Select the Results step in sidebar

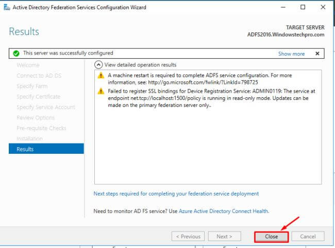click(x=46, y=149)
